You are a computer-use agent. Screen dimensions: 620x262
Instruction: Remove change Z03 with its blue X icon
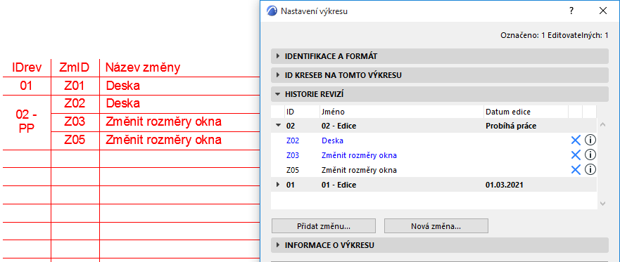pos(576,155)
